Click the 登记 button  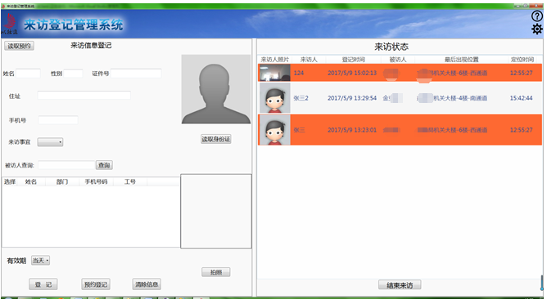pyautogui.click(x=43, y=284)
